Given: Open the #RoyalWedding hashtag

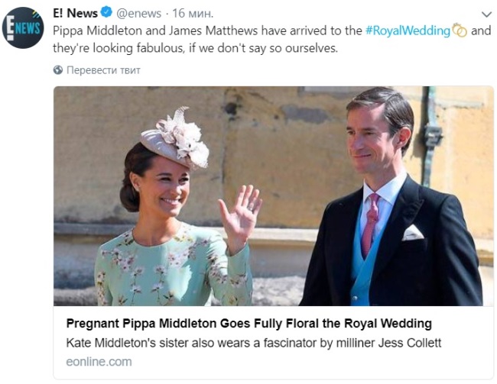Looking at the screenshot, I should pyautogui.click(x=408, y=31).
